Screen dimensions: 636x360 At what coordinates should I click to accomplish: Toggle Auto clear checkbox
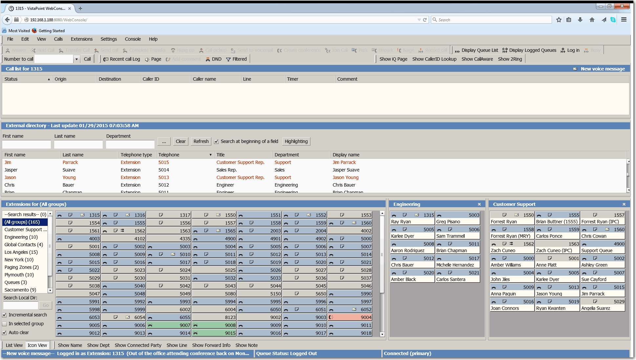point(5,333)
